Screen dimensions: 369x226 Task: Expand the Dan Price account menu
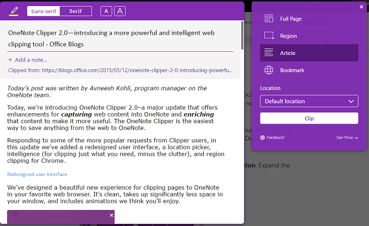pyautogui.click(x=347, y=137)
